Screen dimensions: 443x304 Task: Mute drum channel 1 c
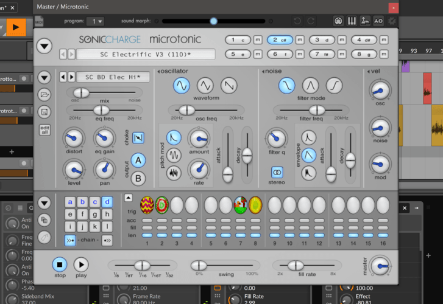pyautogui.click(x=258, y=40)
